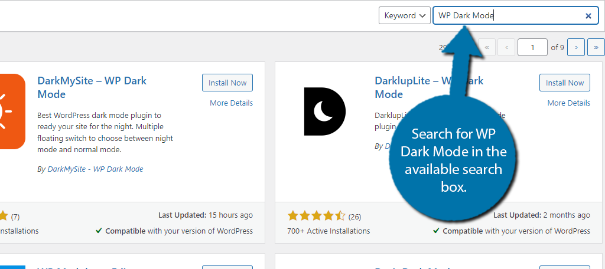Click the '700+ Active Installations' text
The width and height of the screenshot is (605, 269).
click(x=328, y=231)
